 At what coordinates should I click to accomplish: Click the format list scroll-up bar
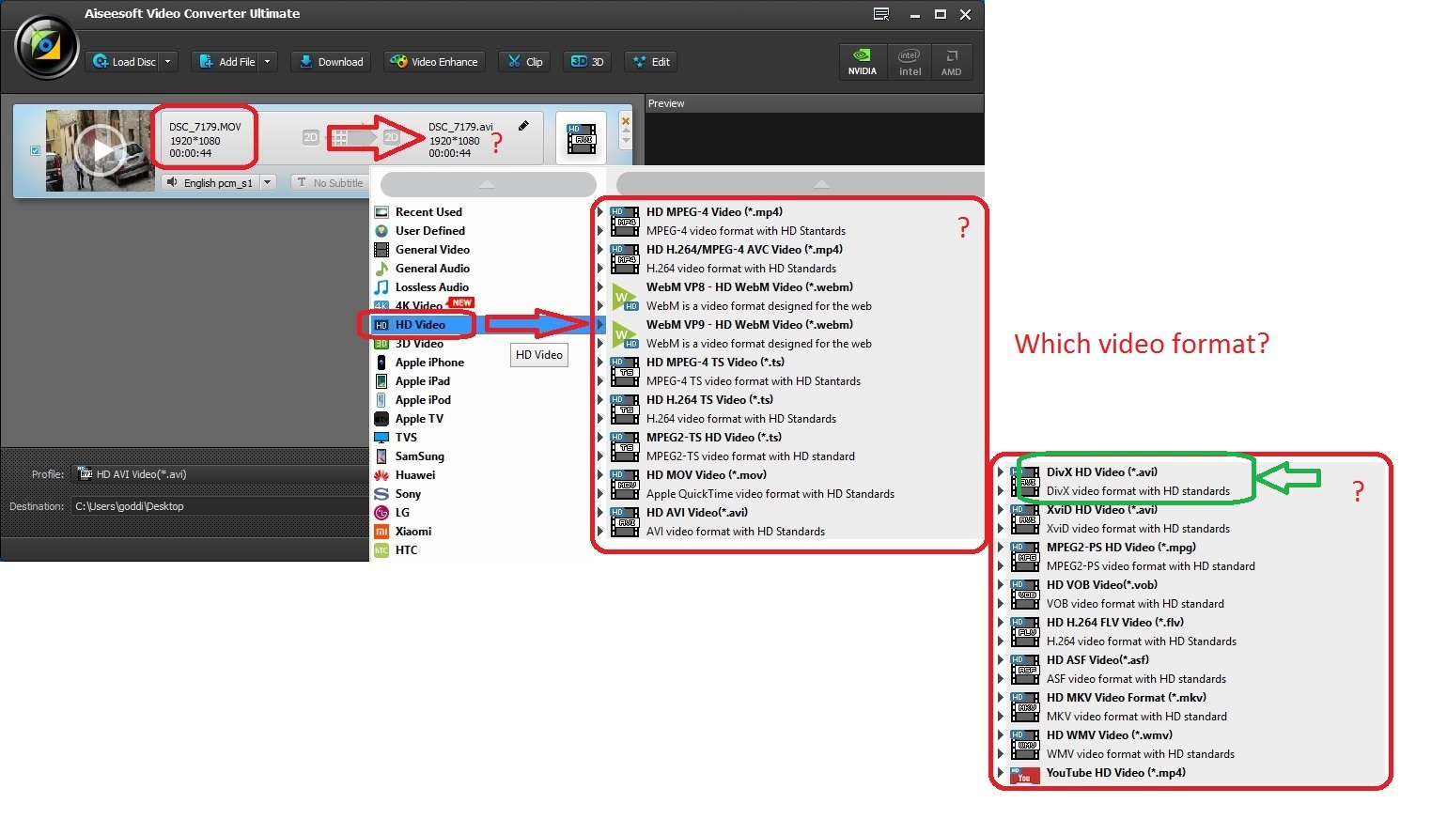pyautogui.click(x=801, y=184)
